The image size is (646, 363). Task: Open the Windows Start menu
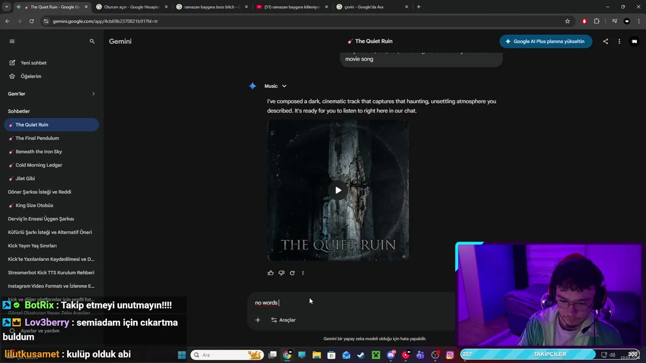pyautogui.click(x=182, y=355)
